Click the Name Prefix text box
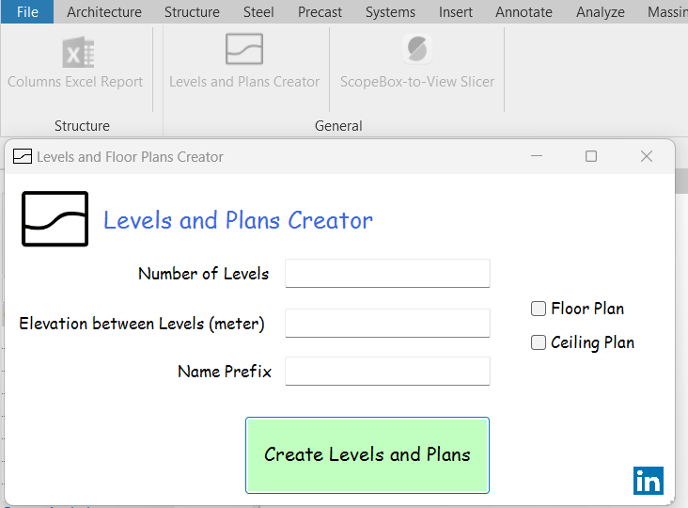 tap(387, 372)
